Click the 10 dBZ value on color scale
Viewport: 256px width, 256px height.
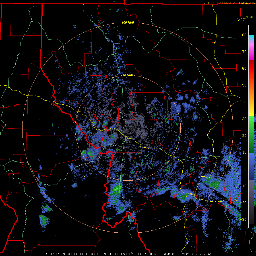point(244,152)
